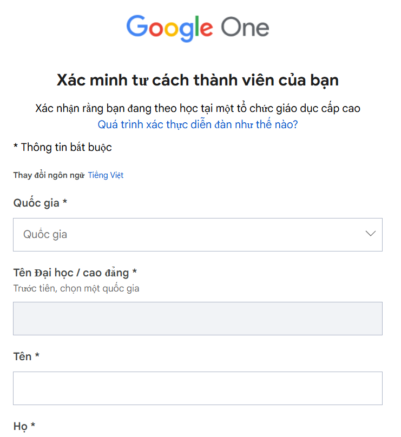This screenshot has width=401, height=437.
Task: Open the Quốc gia country dropdown
Action: coord(198,234)
